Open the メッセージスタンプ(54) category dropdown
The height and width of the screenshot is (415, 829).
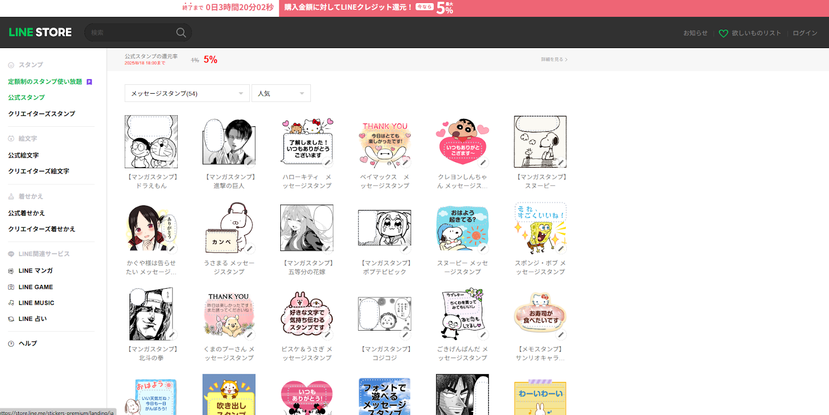(x=187, y=93)
